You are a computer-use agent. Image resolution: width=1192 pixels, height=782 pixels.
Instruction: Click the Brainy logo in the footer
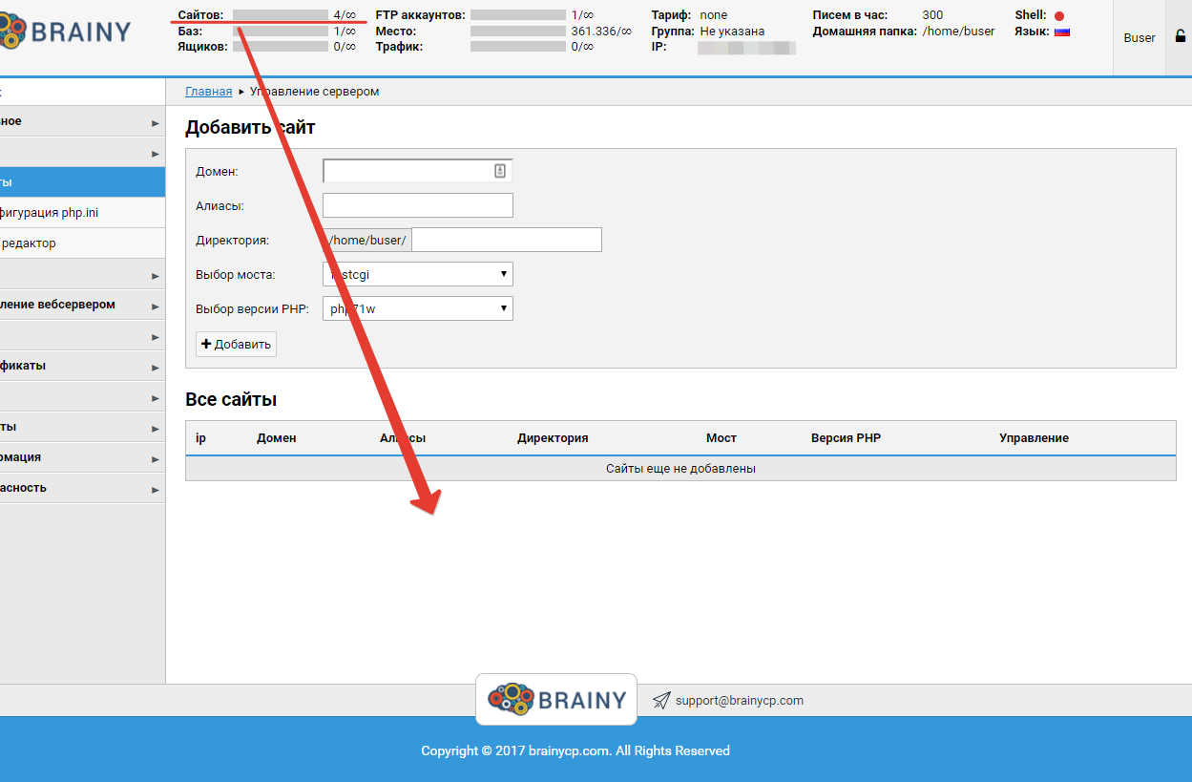556,700
